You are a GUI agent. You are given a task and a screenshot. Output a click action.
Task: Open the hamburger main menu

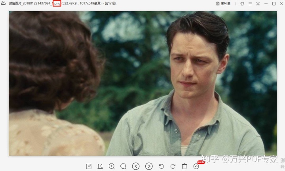point(250,4)
